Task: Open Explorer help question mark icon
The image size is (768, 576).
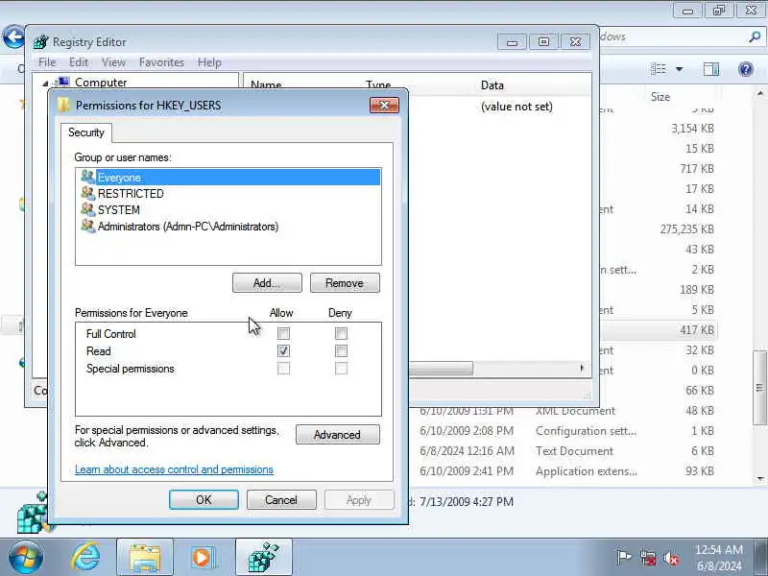Action: click(746, 69)
